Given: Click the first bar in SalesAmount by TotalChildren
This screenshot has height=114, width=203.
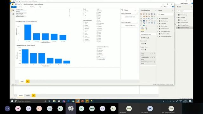Looking at the screenshot, I should pos(25,56).
